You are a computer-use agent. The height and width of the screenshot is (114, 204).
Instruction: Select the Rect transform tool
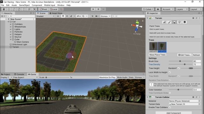coord(24,9)
